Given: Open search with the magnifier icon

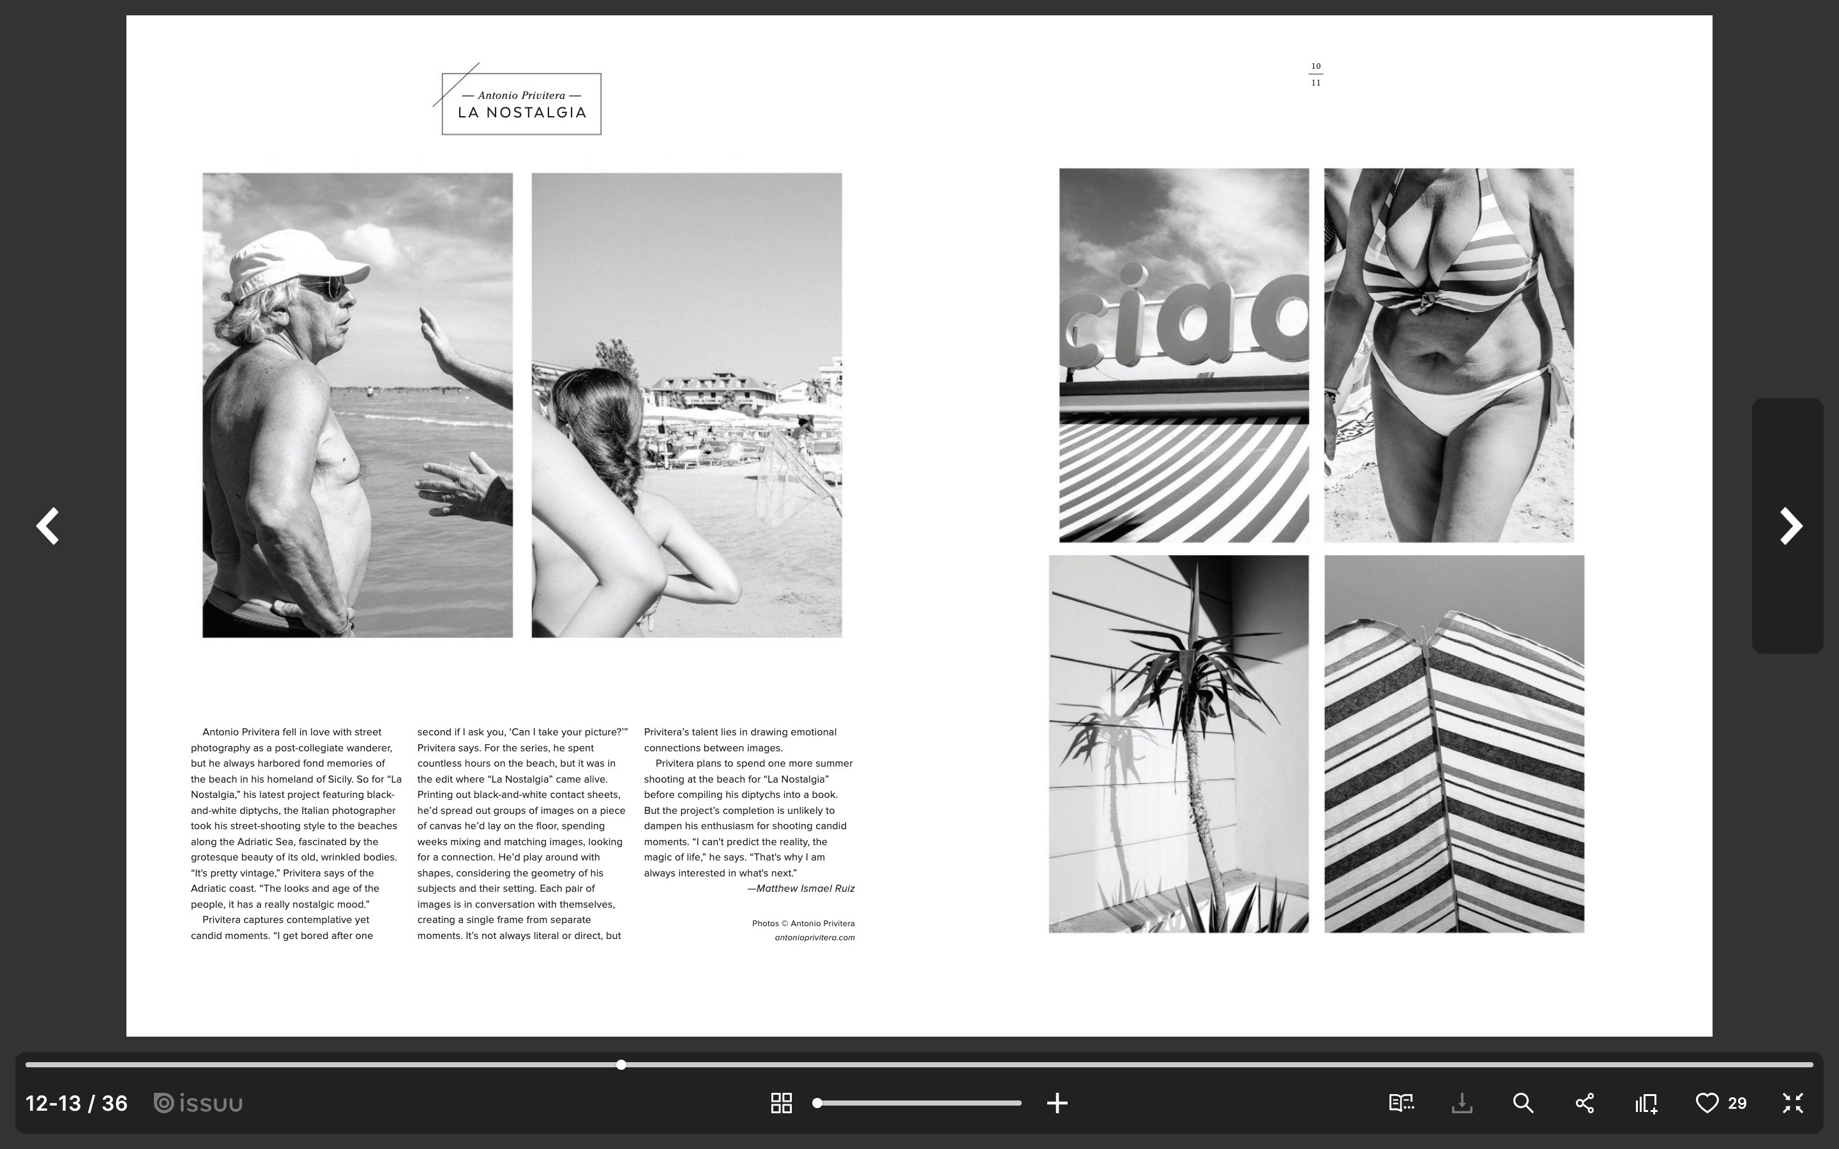Looking at the screenshot, I should [1523, 1102].
